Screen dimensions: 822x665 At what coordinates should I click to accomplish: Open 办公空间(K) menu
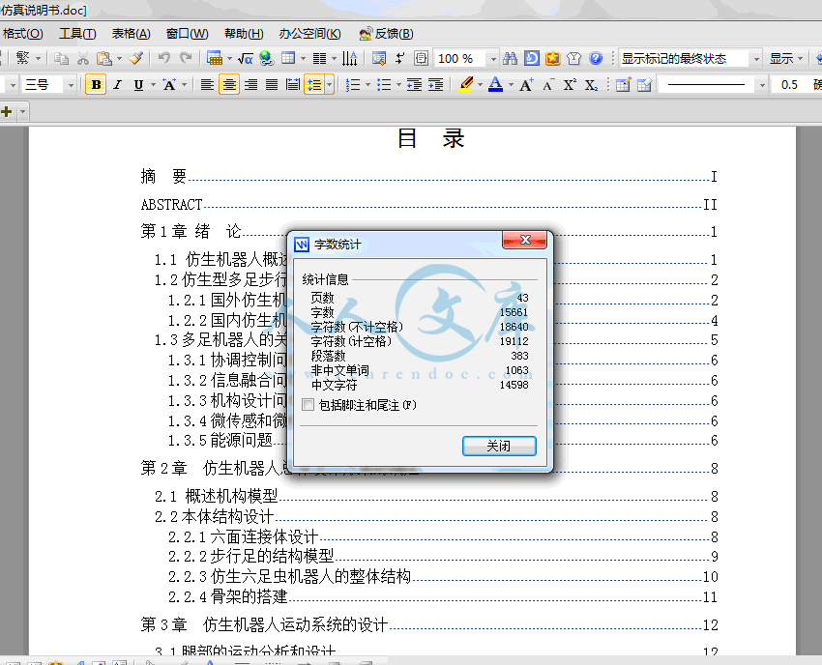click(309, 34)
